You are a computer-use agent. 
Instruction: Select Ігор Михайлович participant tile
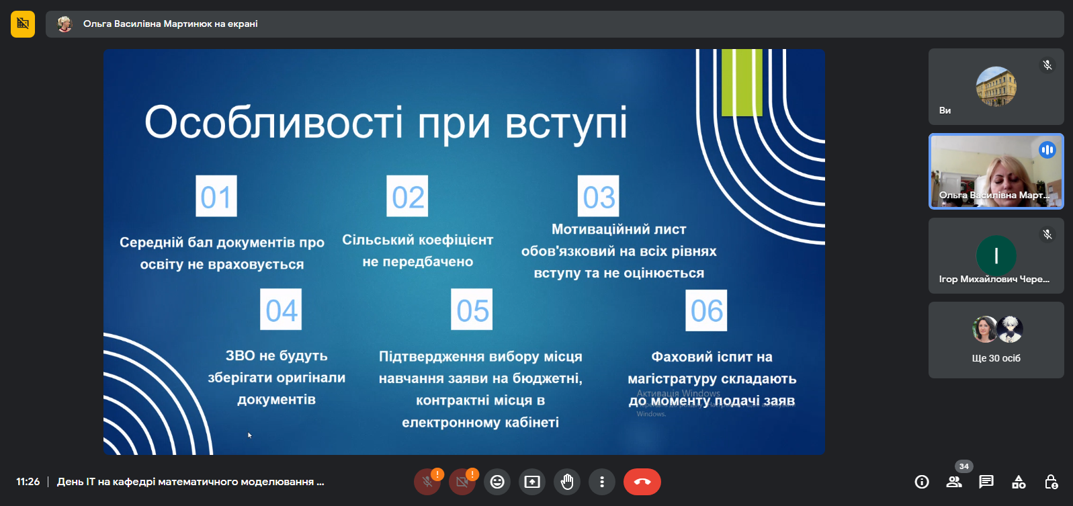point(996,255)
